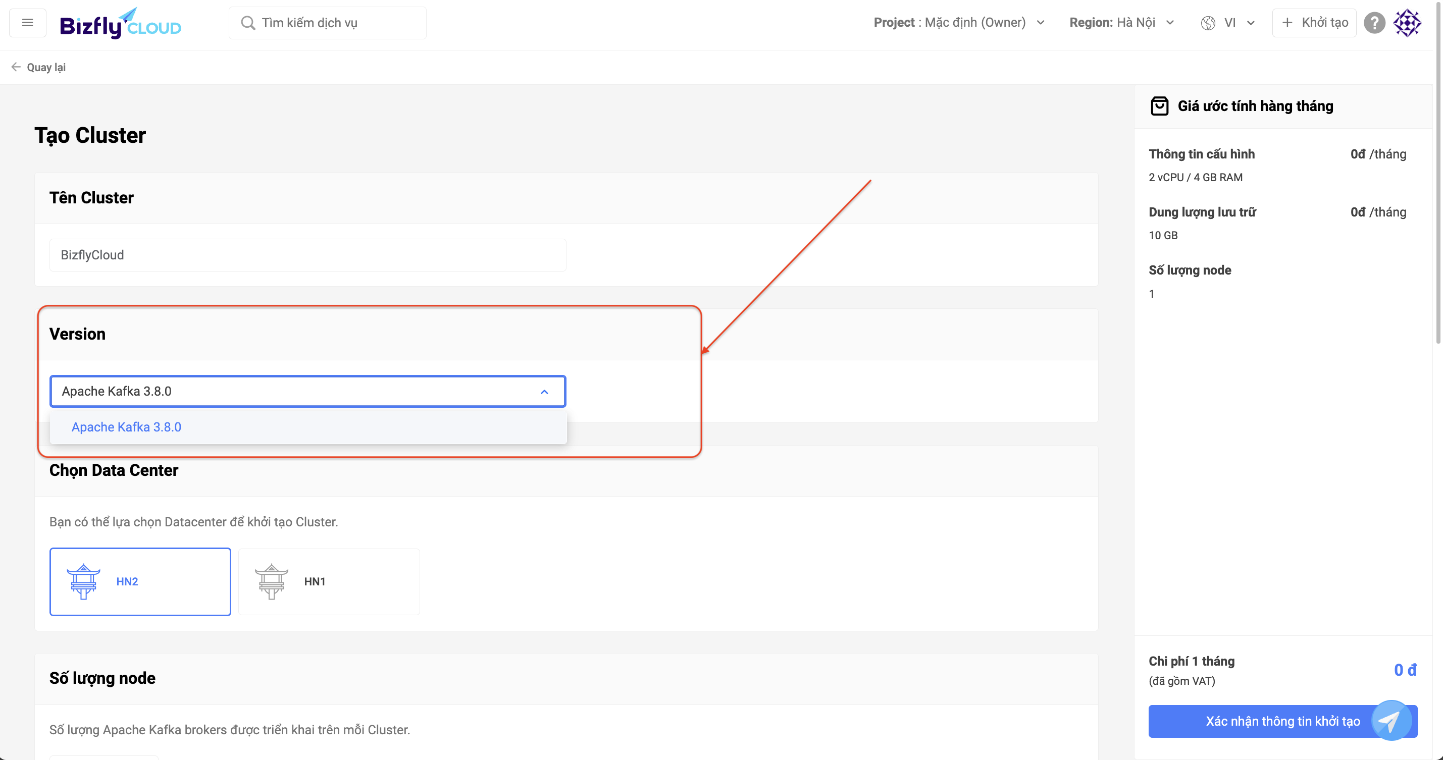Collapse the Version dropdown chevron
The height and width of the screenshot is (760, 1443).
click(544, 392)
